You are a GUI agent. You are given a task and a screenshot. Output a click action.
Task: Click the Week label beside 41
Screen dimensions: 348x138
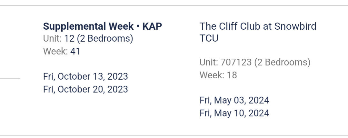click(55, 51)
